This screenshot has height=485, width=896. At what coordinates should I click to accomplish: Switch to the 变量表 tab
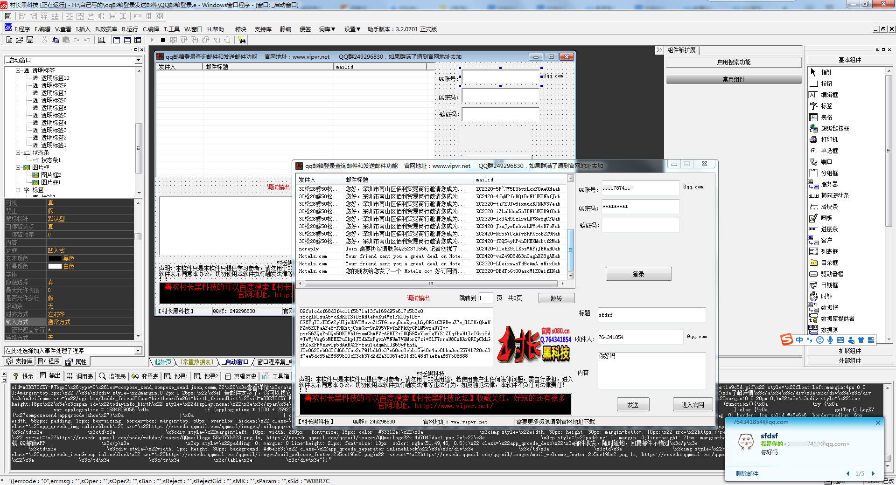[145, 376]
